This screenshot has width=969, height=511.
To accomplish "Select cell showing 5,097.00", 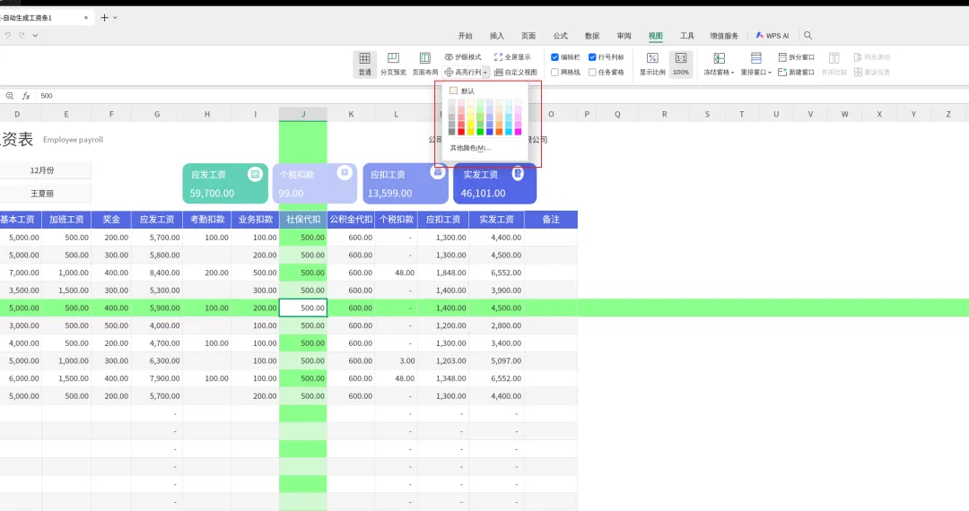I will (x=496, y=360).
